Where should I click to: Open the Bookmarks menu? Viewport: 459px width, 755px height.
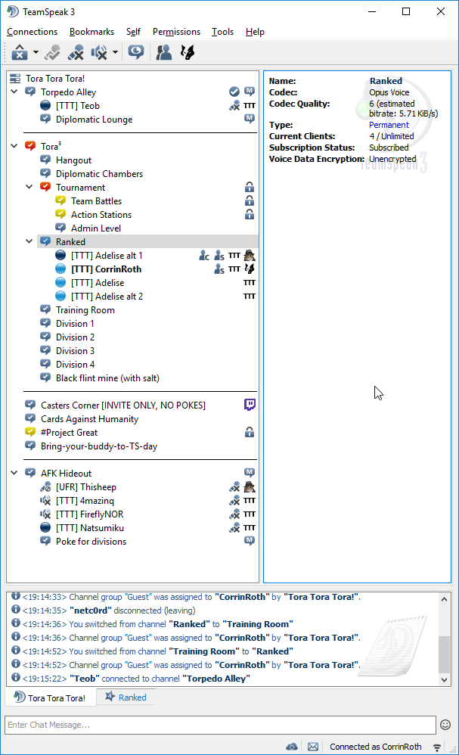(92, 32)
